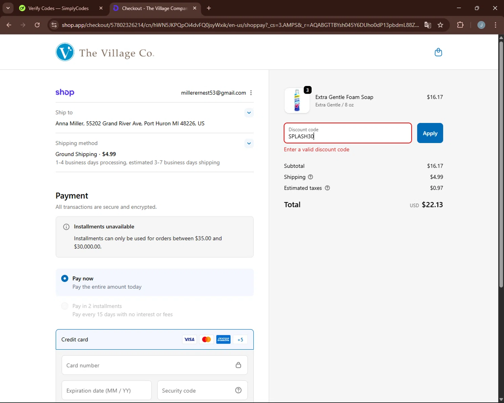Click into the Card number field
Image resolution: width=504 pixels, height=403 pixels.
[x=148, y=365]
